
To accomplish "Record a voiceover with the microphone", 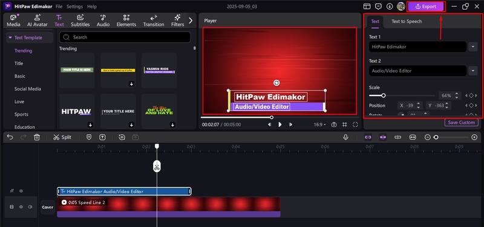I will [x=345, y=138].
